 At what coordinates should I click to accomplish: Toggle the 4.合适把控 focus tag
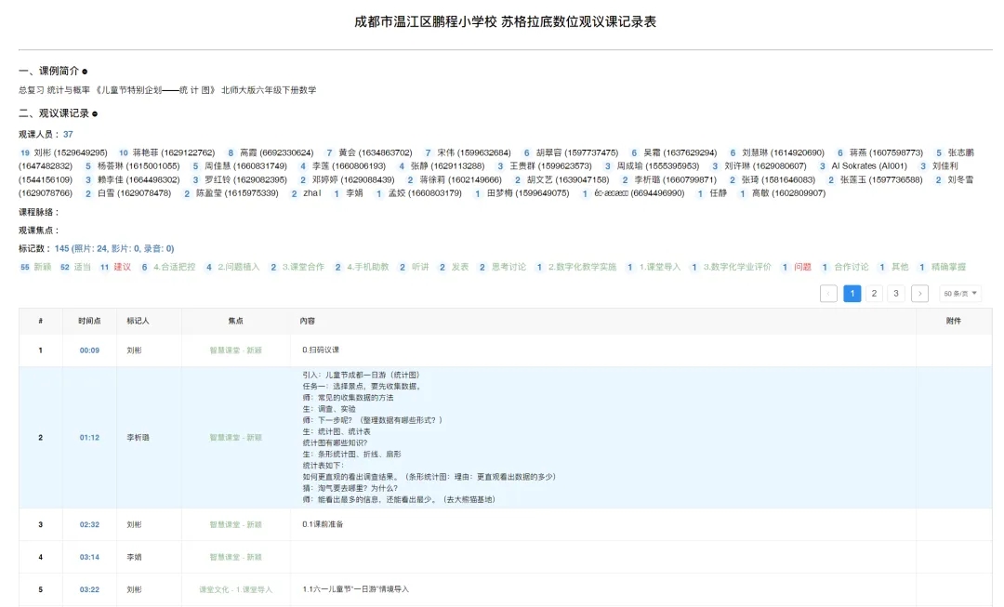[x=174, y=267]
